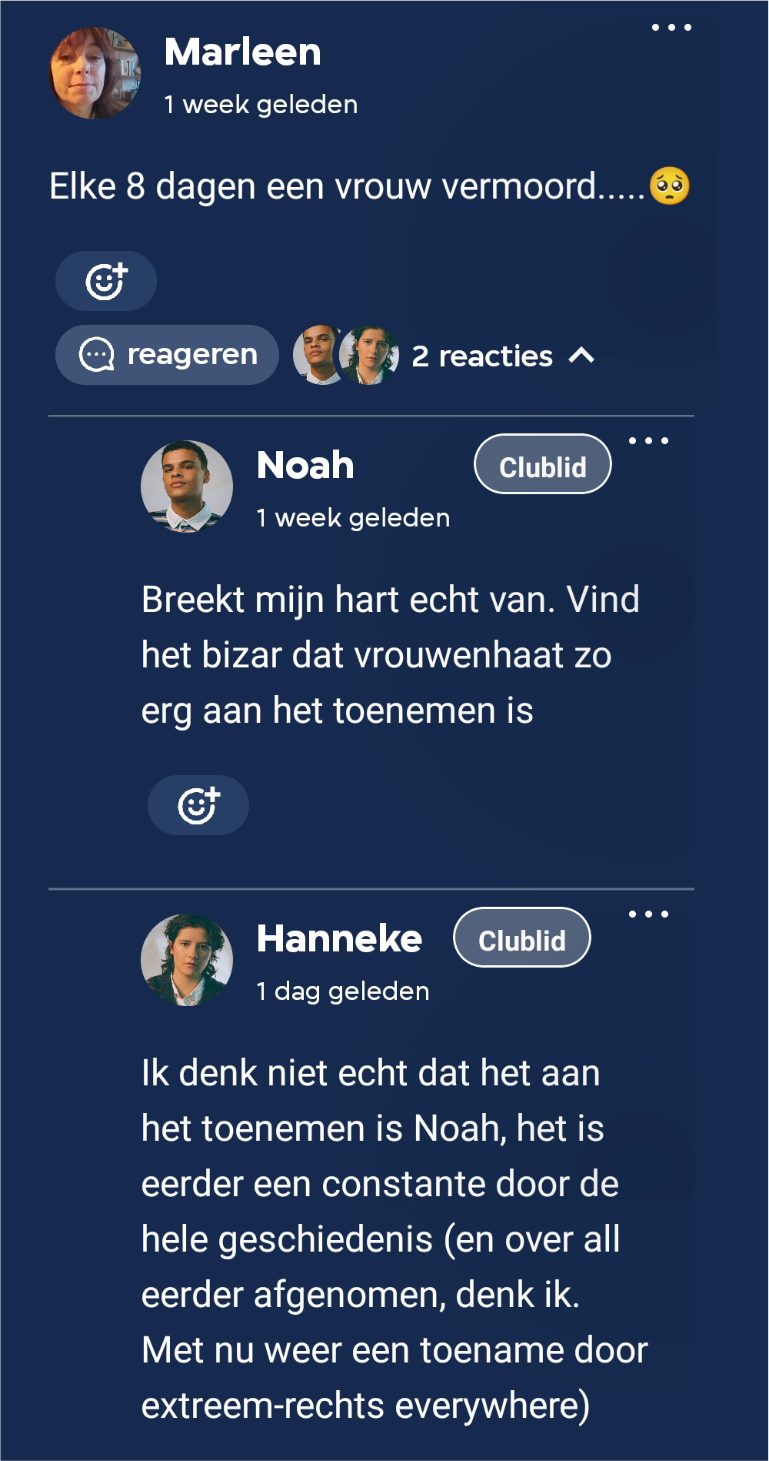Viewport: 769px width, 1461px height.
Task: Toggle the "2 reacties" replies label
Action: tap(482, 356)
